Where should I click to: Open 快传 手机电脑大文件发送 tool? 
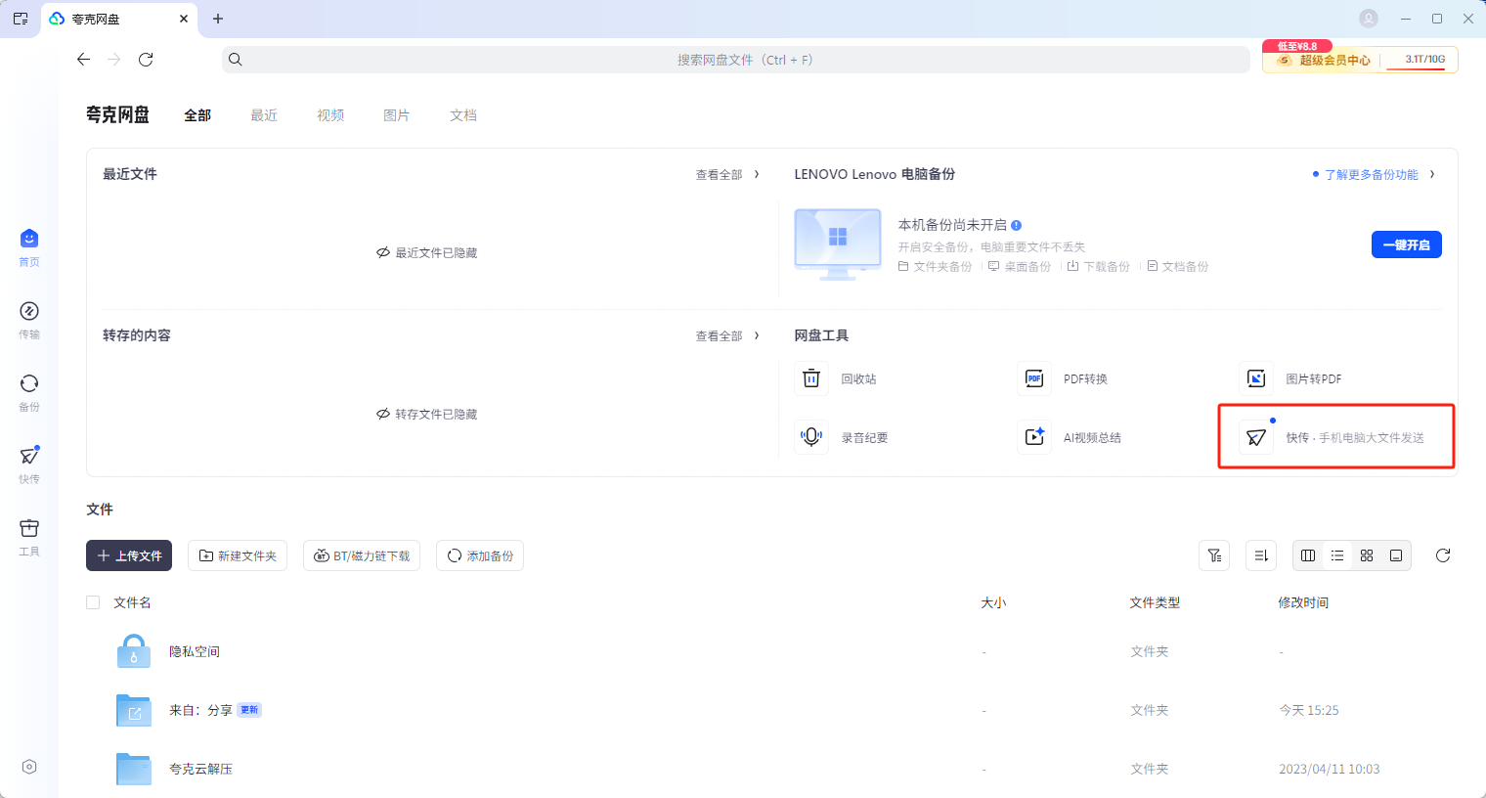[1335, 437]
